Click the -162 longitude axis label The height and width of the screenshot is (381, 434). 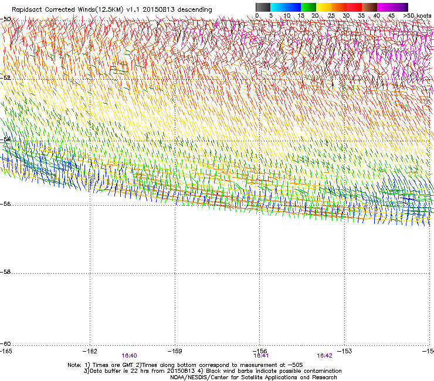click(90, 351)
